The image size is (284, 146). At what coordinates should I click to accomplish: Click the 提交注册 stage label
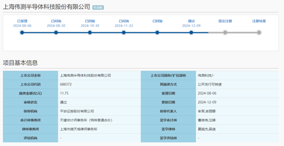pyautogui.click(x=225, y=21)
